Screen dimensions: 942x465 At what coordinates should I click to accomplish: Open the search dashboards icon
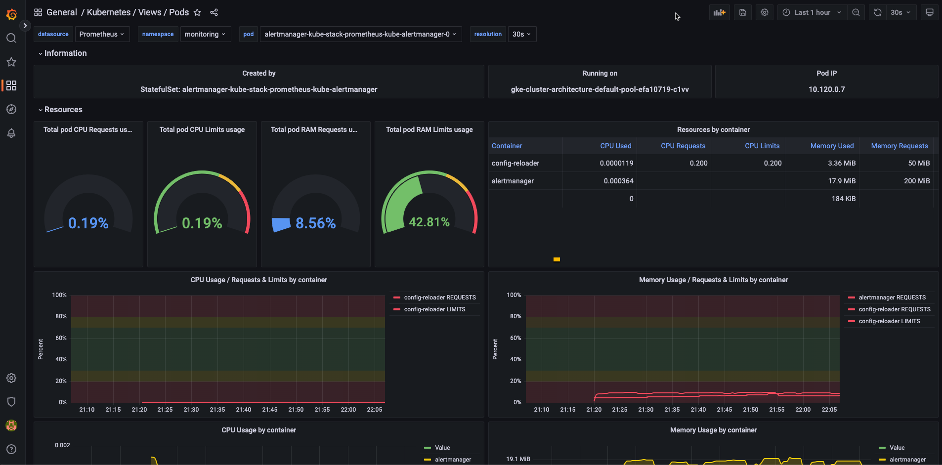(x=11, y=38)
